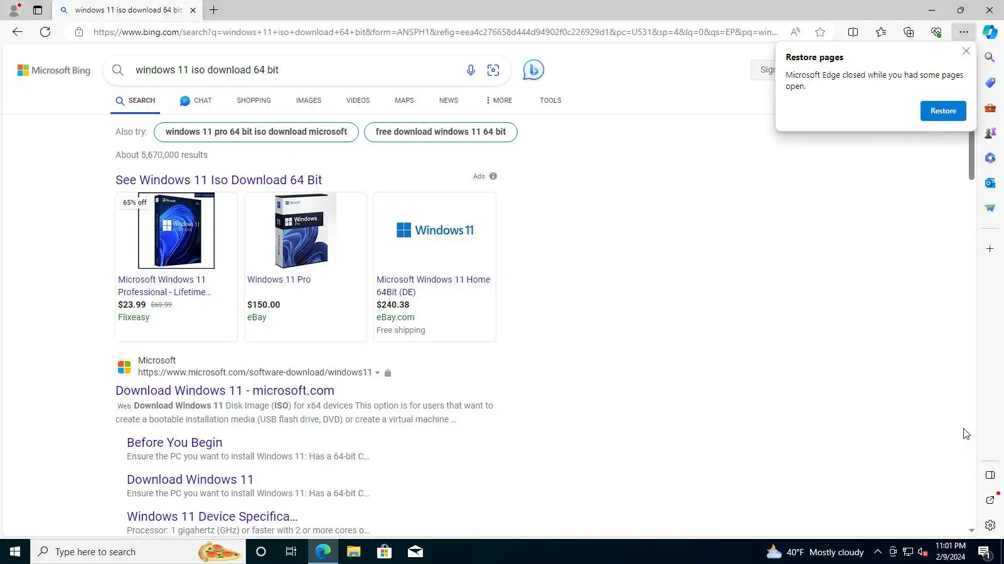
Task: Open Collections panel
Action: pyautogui.click(x=909, y=32)
